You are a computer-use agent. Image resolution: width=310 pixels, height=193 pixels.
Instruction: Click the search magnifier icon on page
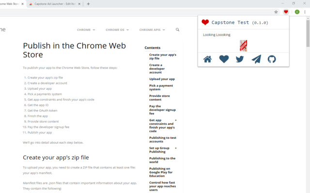point(177,29)
